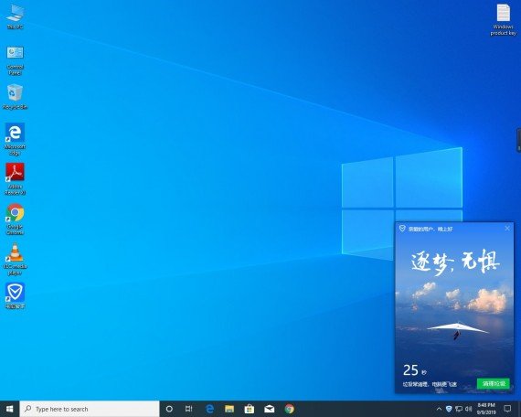Open Microsoft Store from the taskbar
Screen dimensions: 521x417
point(250,409)
